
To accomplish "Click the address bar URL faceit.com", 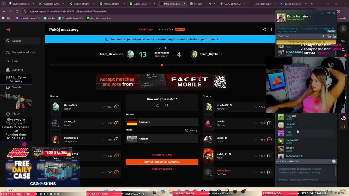I will (67, 11).
